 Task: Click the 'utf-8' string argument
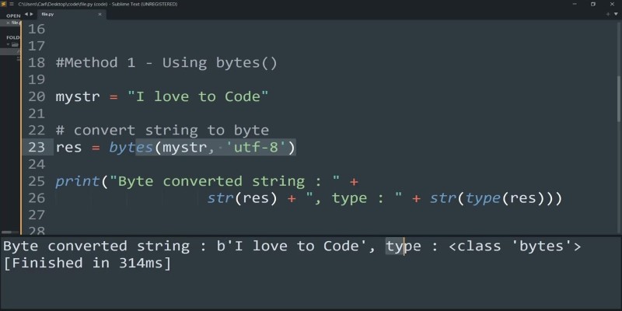256,148
